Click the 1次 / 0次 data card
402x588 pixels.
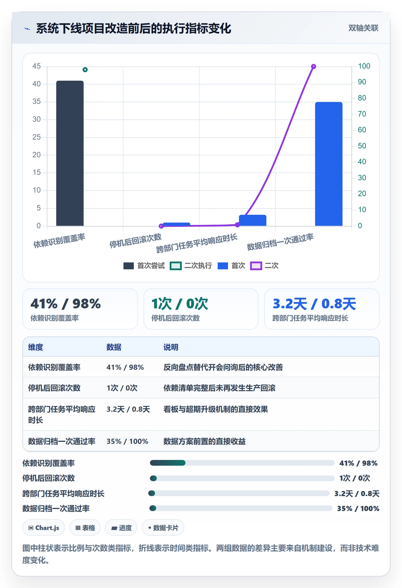[x=201, y=309]
